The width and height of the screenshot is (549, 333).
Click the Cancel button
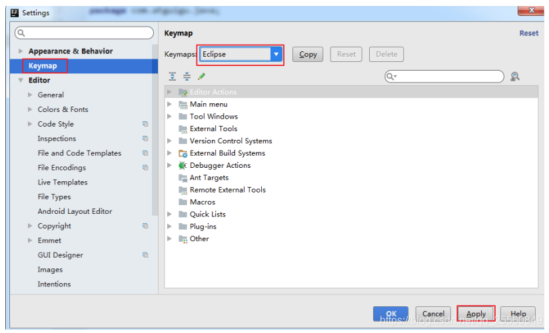click(x=433, y=314)
